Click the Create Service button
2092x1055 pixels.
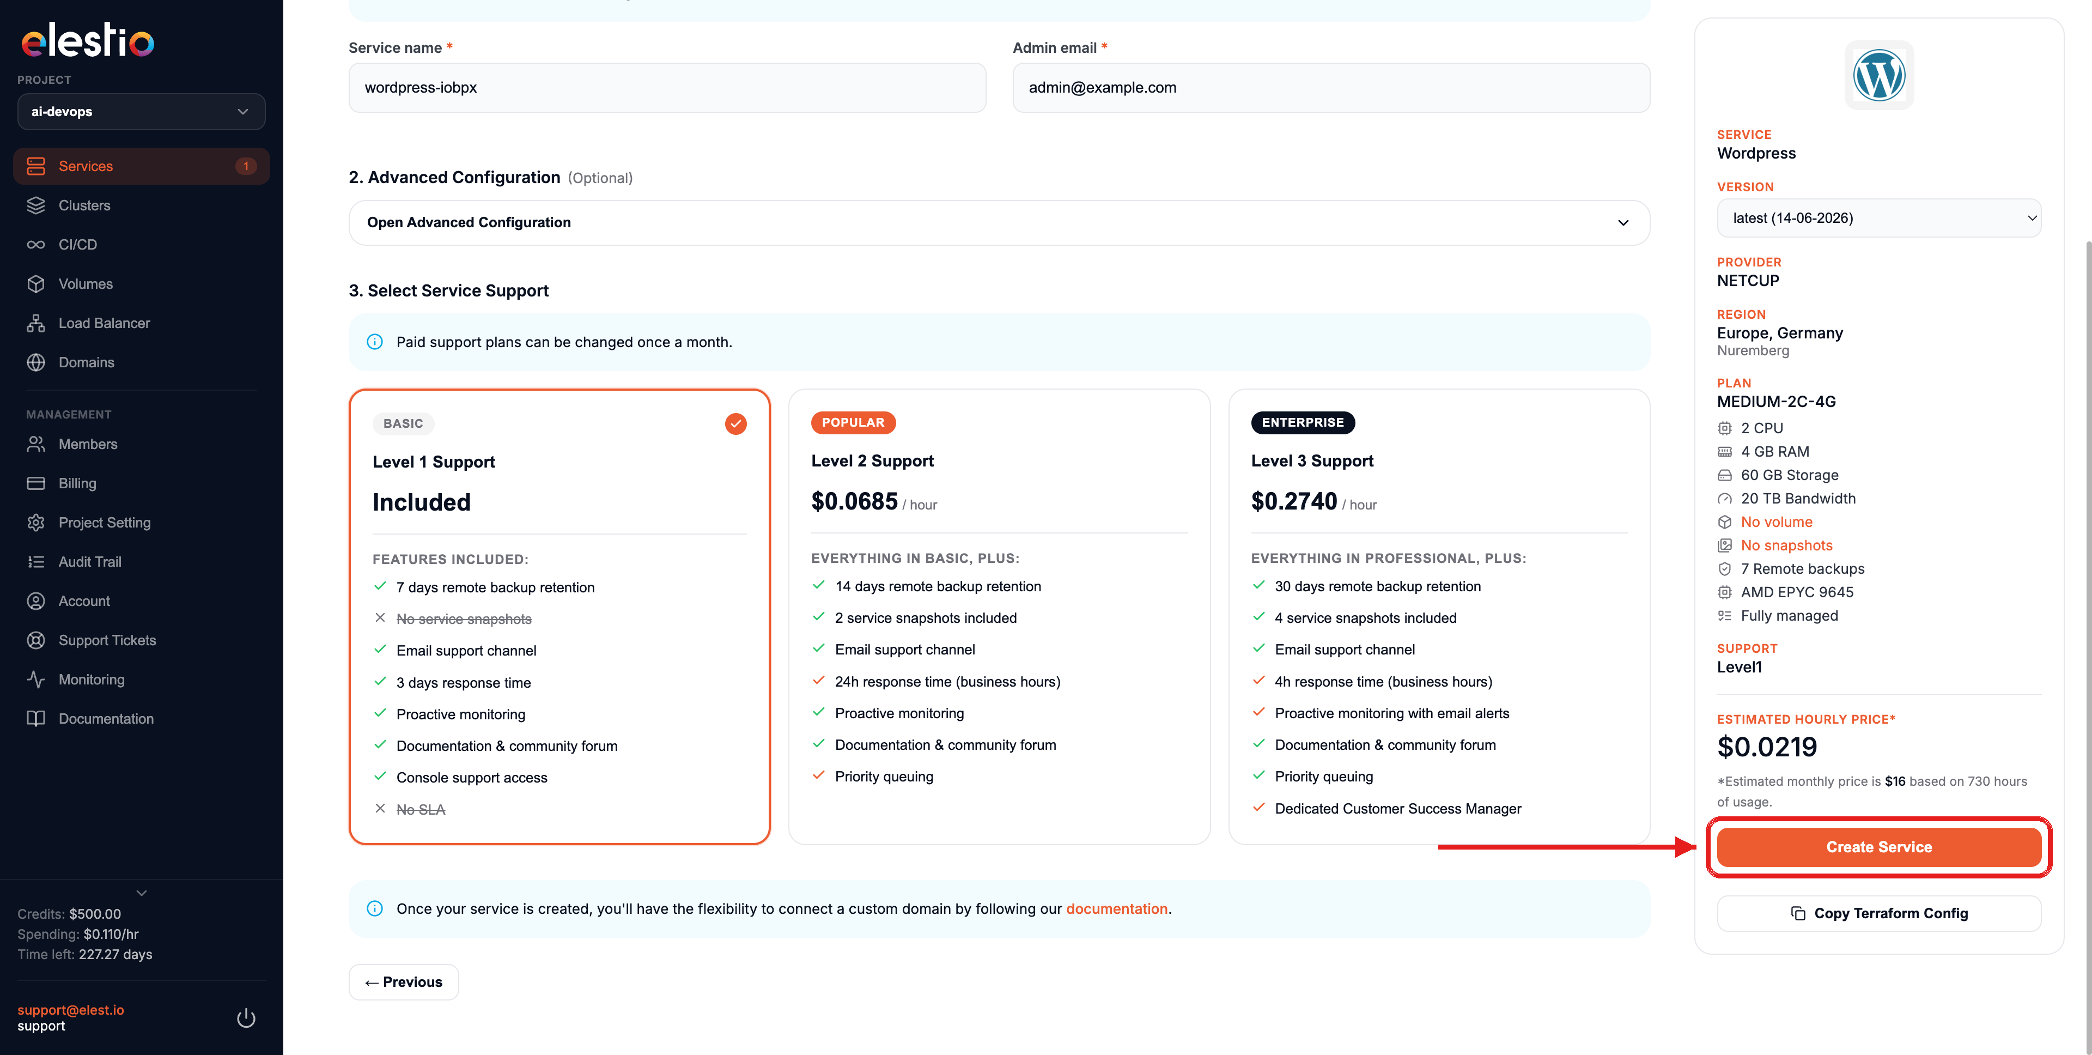coord(1879,847)
